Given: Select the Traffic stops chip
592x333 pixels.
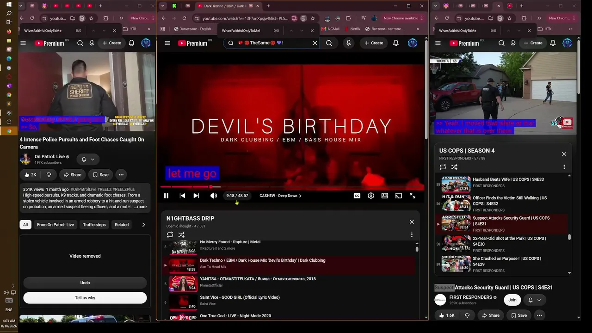Looking at the screenshot, I should (x=94, y=225).
